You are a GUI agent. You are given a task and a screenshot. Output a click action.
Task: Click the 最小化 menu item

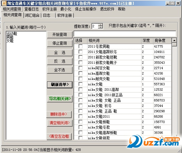click(66, 9)
